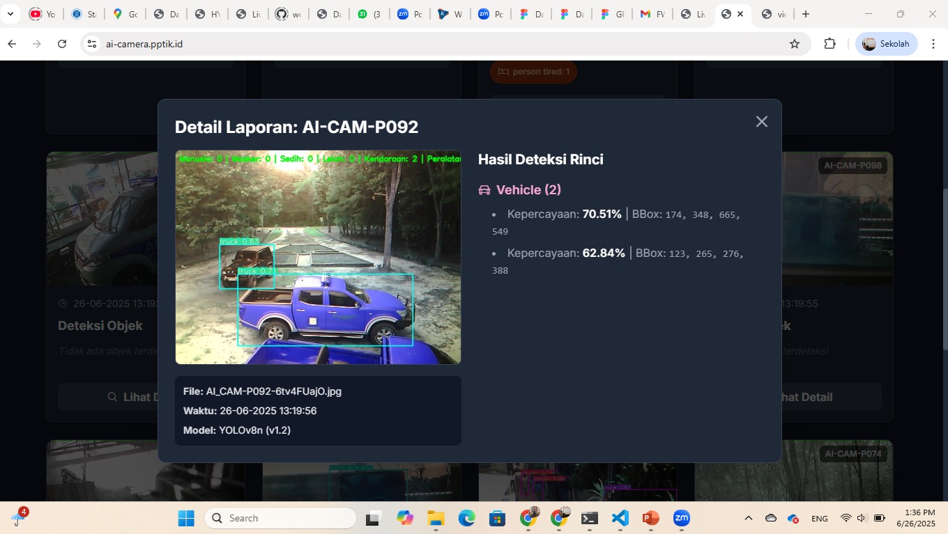Click the AI-CAM-P074 camera badge
The height and width of the screenshot is (534, 948).
click(853, 454)
